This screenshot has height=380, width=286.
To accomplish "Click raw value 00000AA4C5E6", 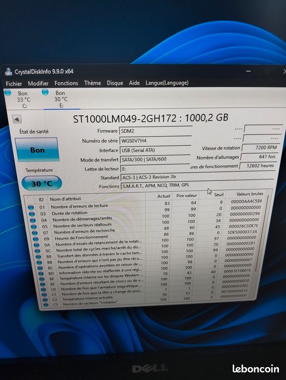I will pyautogui.click(x=246, y=201).
